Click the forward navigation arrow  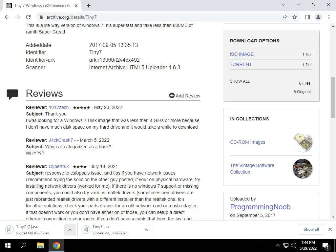pyautogui.click(x=18, y=17)
